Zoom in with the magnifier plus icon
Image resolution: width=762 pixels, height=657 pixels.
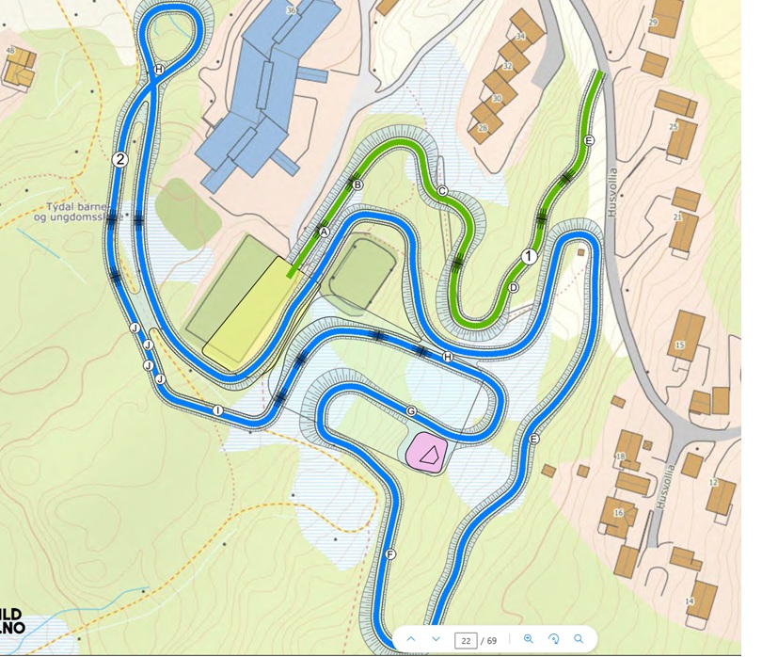(529, 639)
